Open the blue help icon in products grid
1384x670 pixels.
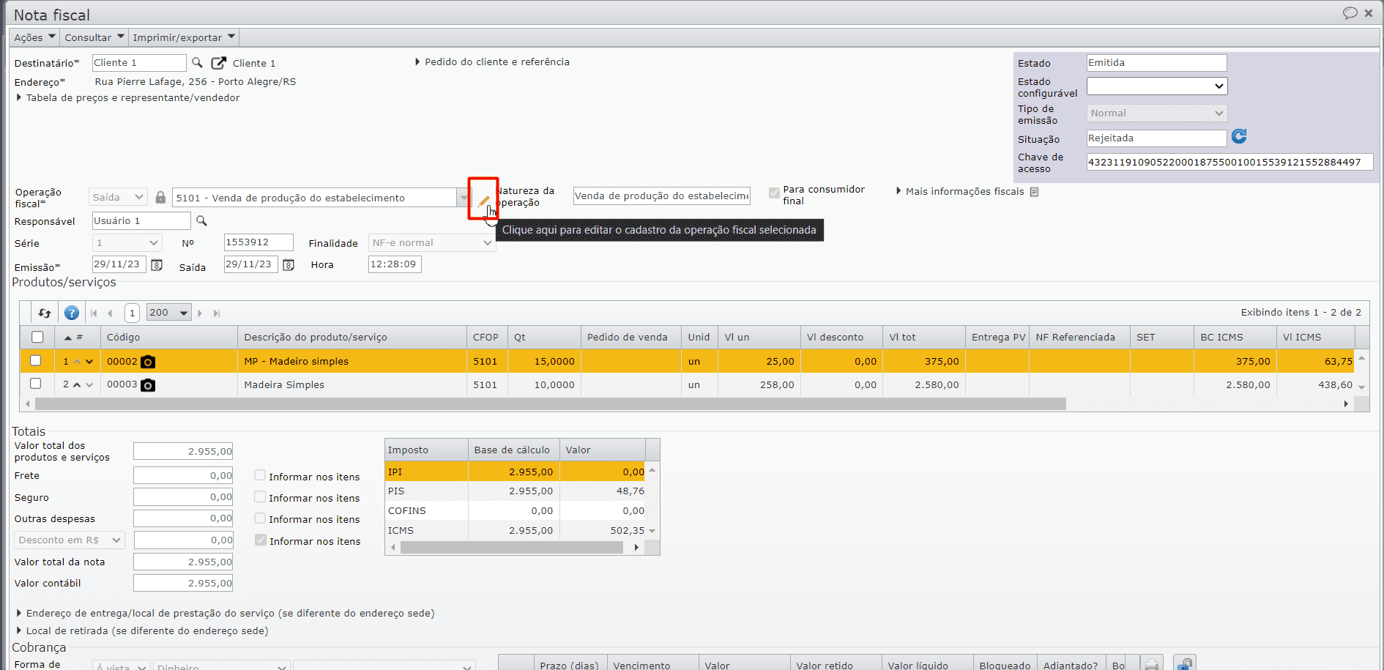pos(72,313)
